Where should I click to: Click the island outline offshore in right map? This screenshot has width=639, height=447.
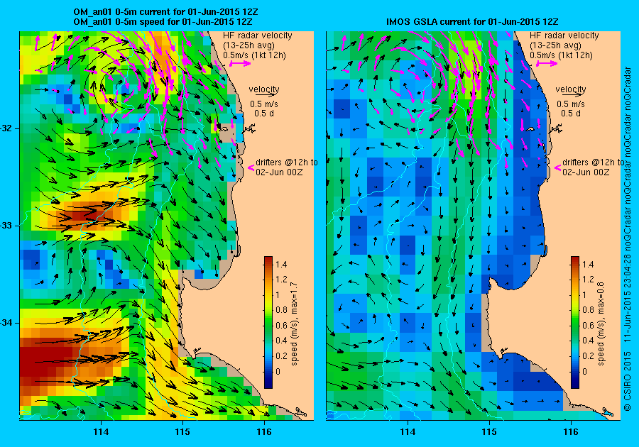coord(530,128)
